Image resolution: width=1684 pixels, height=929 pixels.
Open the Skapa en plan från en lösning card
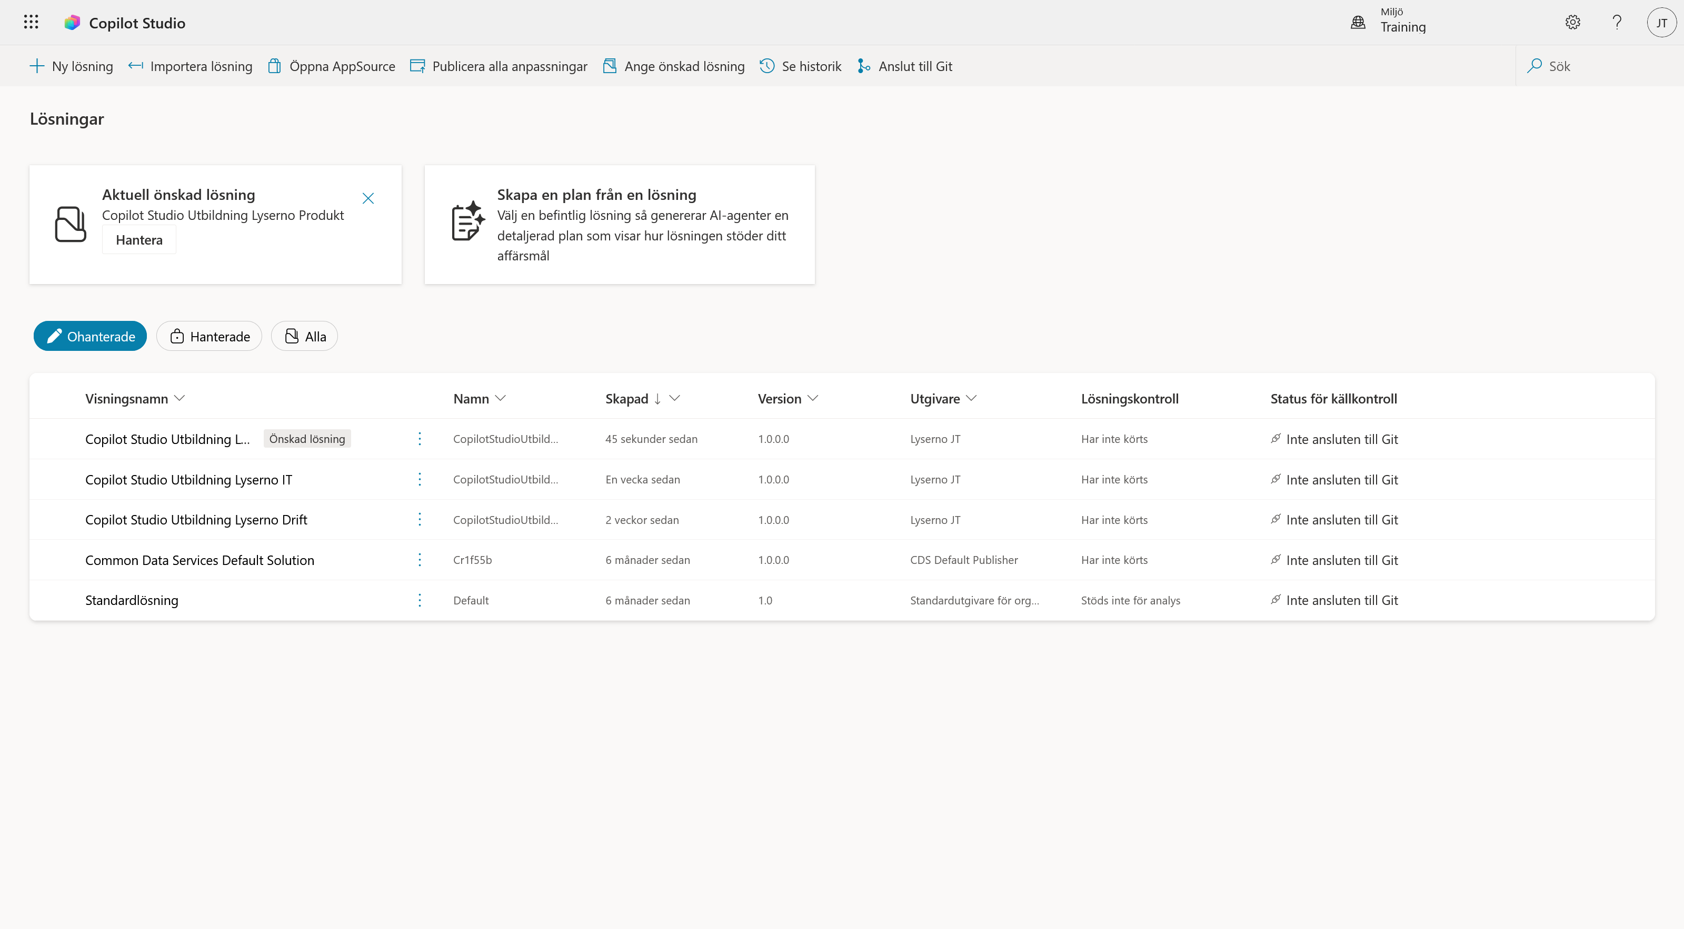point(620,224)
